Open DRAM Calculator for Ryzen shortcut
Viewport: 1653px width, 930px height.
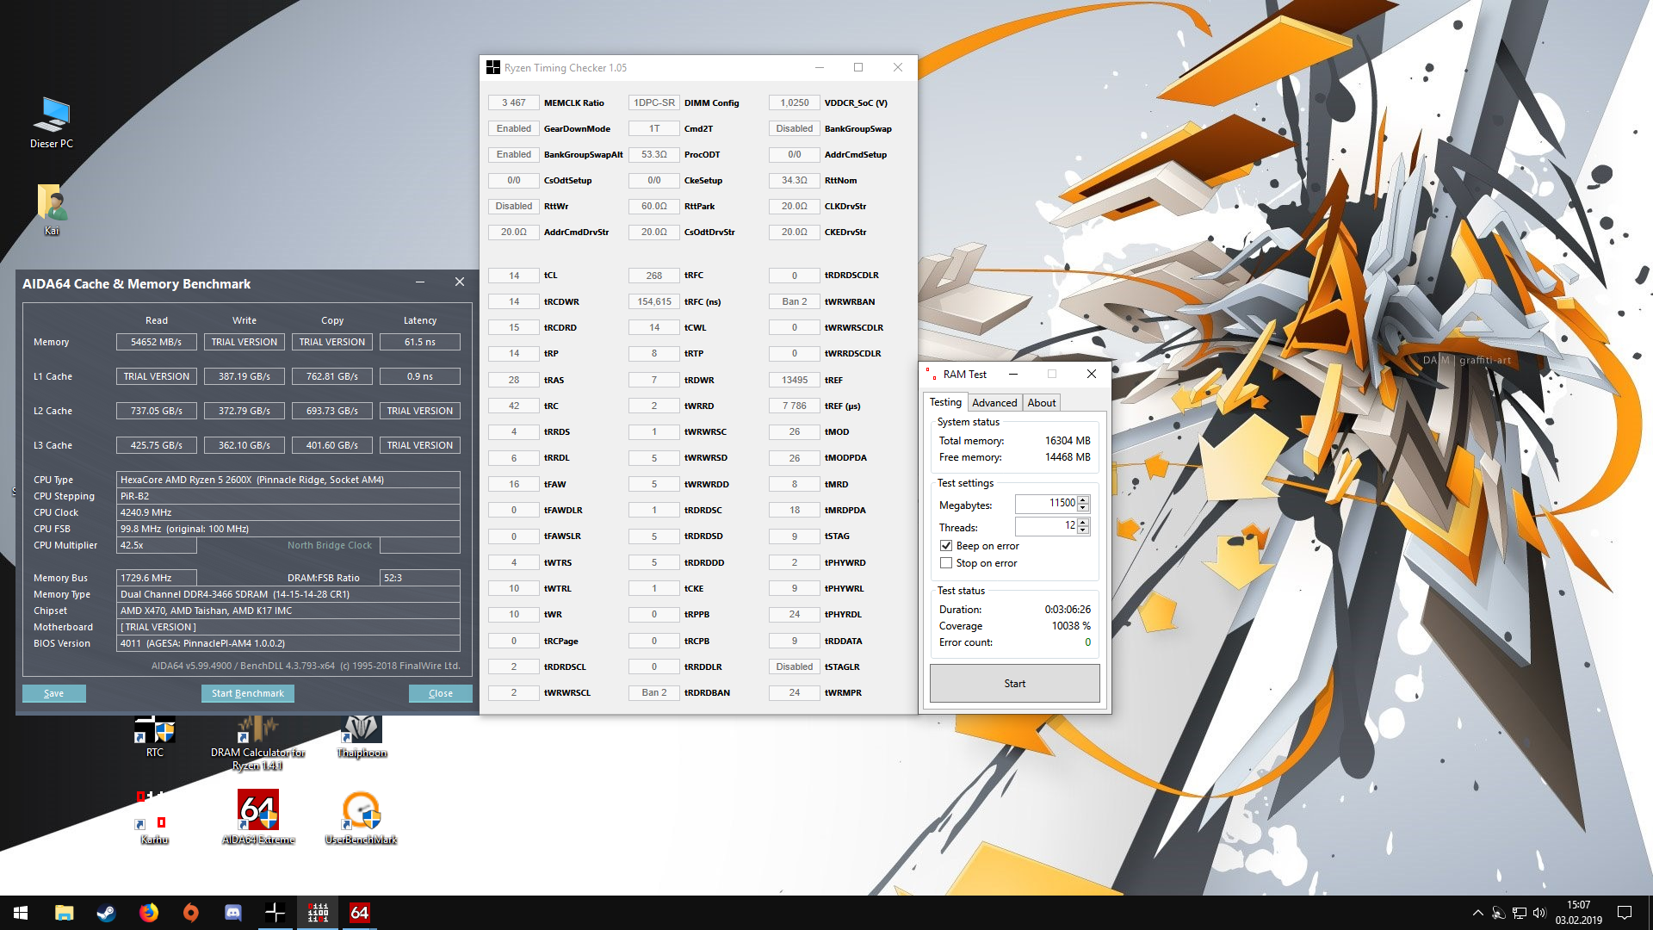tap(257, 733)
